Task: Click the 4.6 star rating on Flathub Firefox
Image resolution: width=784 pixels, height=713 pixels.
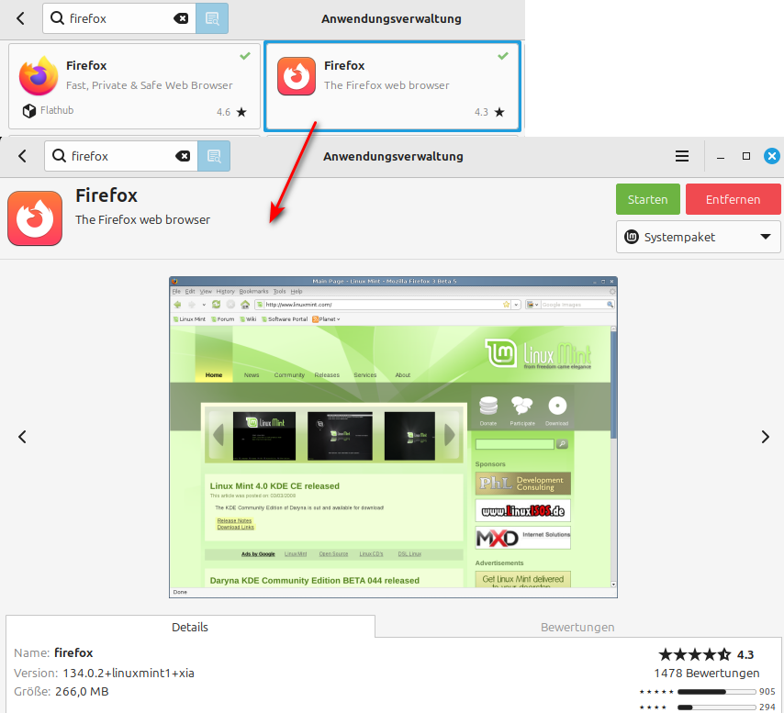Action: pyautogui.click(x=231, y=112)
